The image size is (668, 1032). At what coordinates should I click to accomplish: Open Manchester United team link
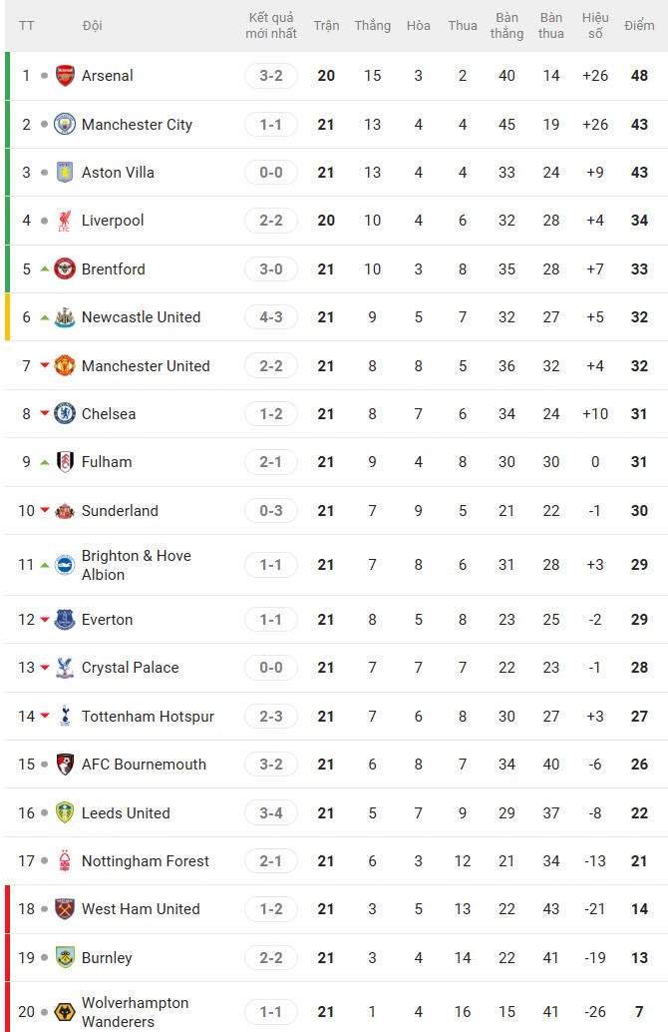[146, 366]
